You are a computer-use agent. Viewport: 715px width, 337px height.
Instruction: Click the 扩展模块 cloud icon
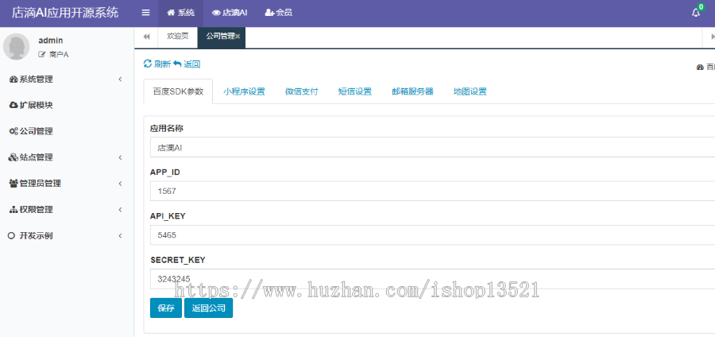(x=14, y=106)
